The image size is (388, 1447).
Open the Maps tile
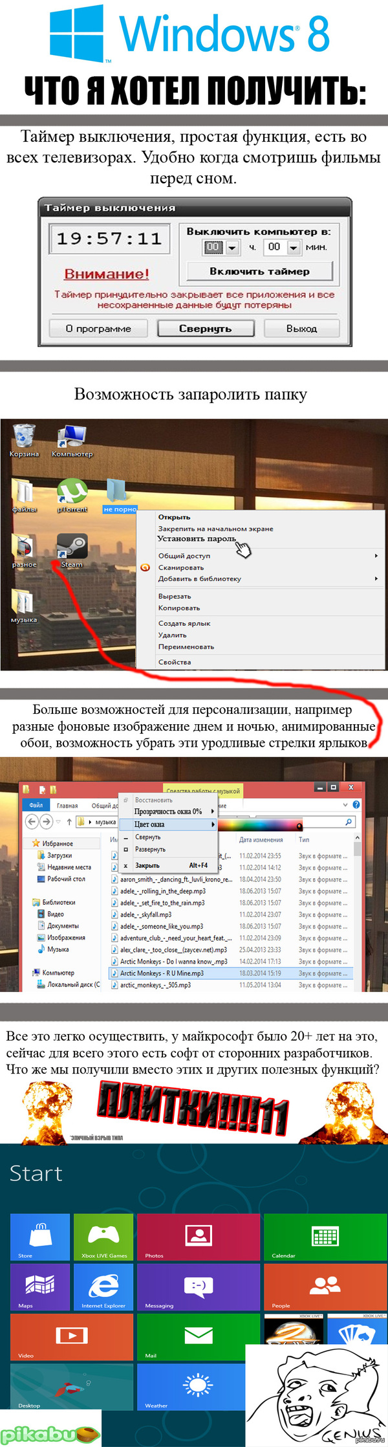(39, 1287)
